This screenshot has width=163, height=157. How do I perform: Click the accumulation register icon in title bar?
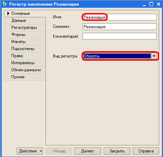tap(5, 4)
